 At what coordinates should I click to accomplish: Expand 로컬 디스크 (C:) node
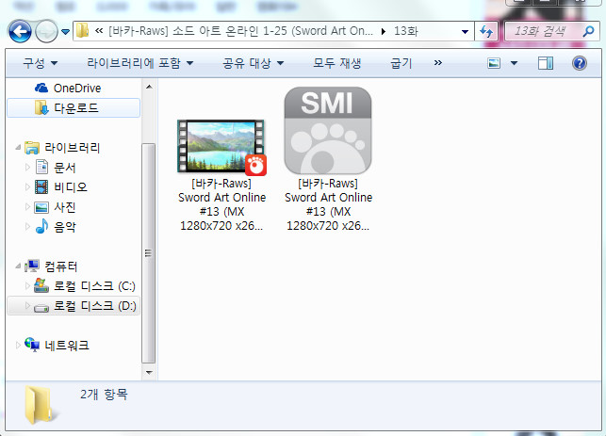[x=27, y=285]
